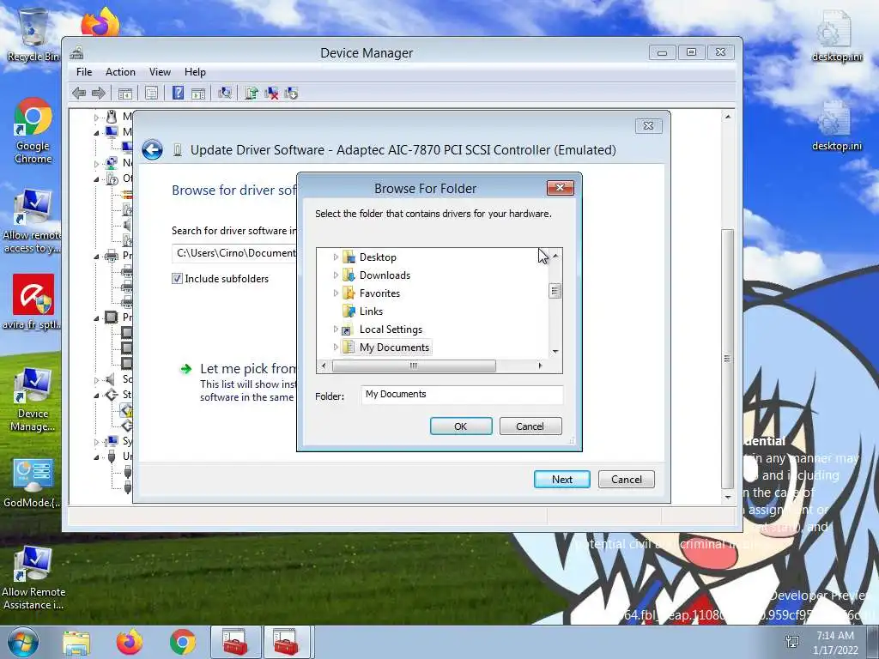Click Show/Hide Console Tree toolbar icon

tap(125, 93)
